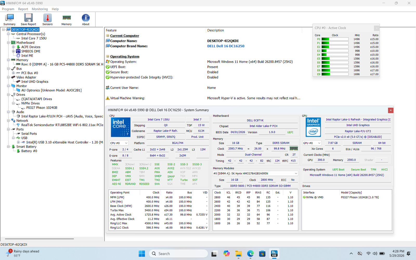Open Microsoft Store from the taskbar
Image resolution: width=416 pixels, height=260 pixels.
point(262,253)
